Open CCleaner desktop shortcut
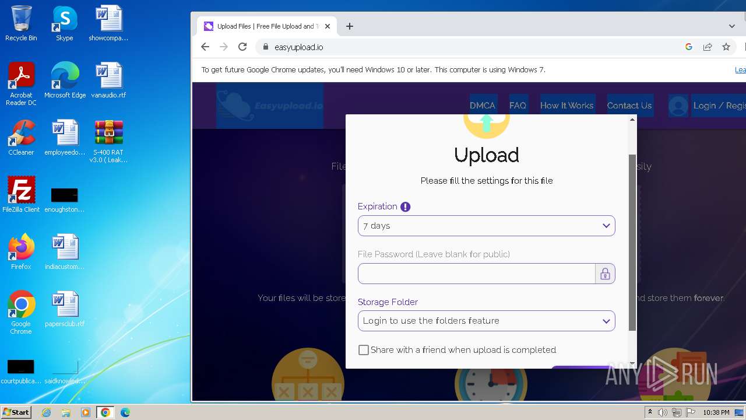The image size is (746, 420). (x=21, y=138)
